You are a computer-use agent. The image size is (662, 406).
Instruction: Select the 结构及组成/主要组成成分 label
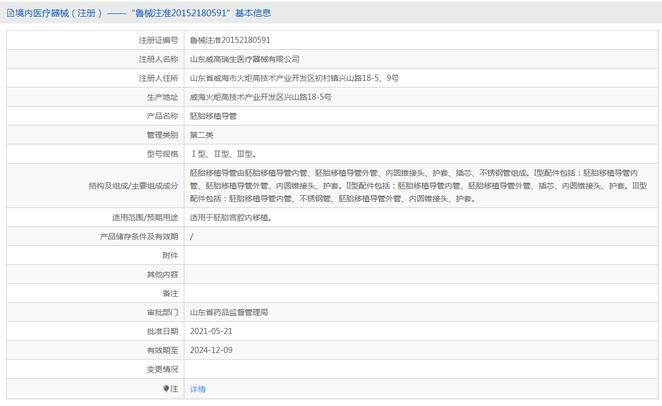(140, 185)
